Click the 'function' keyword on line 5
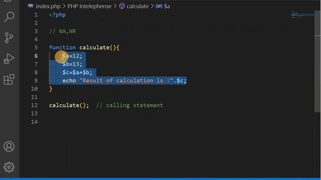321x180 pixels. 62,47
